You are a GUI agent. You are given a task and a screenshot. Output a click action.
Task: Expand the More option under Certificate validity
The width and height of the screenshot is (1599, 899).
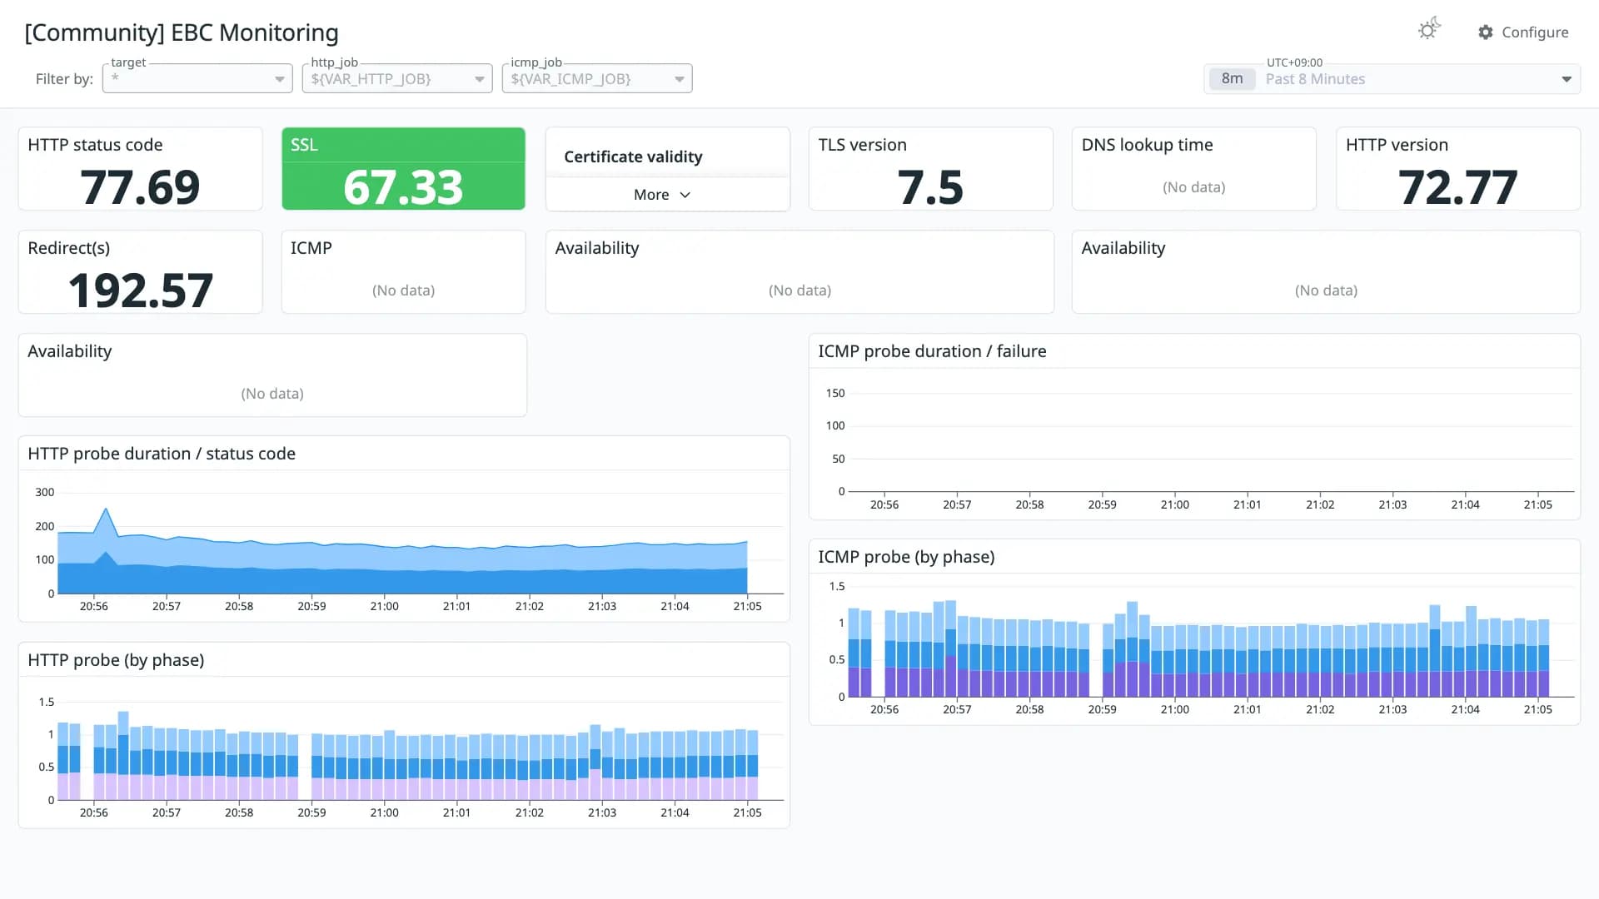663,195
